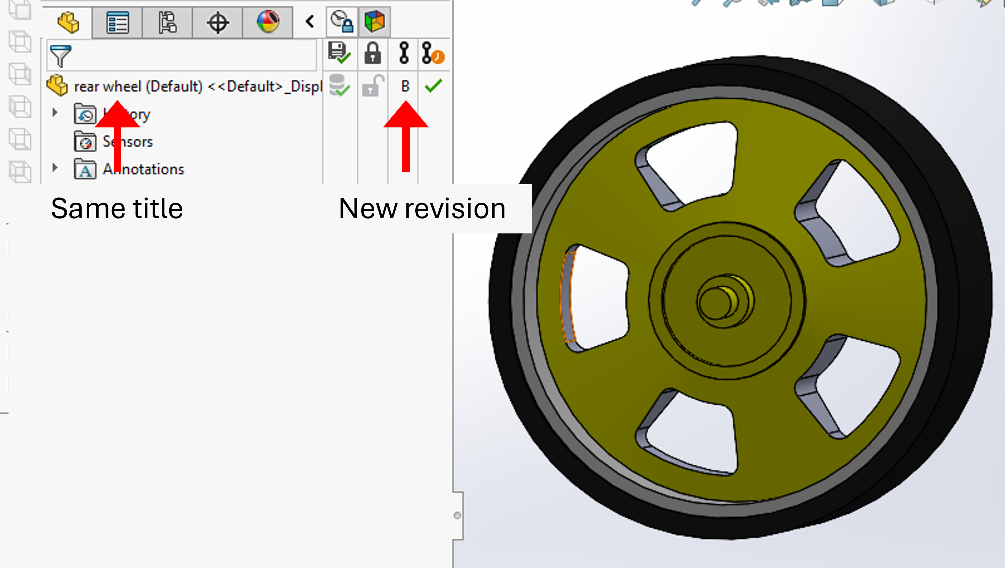Click the green checkmark in rear wheel row

tap(433, 86)
